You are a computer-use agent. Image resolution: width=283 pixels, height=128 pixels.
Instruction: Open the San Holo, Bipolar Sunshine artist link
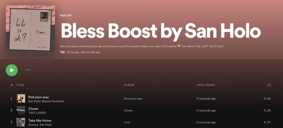click(46, 101)
